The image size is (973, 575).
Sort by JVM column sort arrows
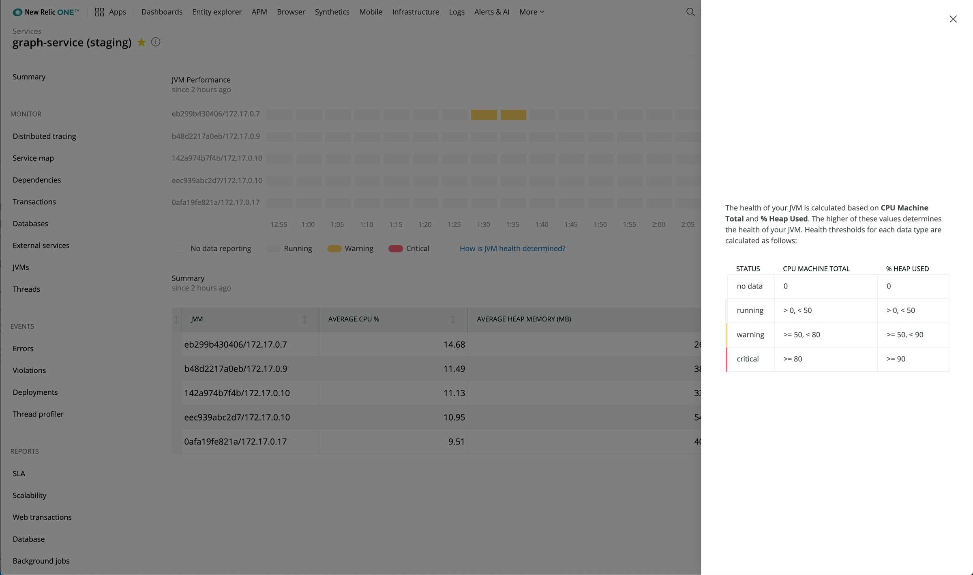click(x=304, y=319)
